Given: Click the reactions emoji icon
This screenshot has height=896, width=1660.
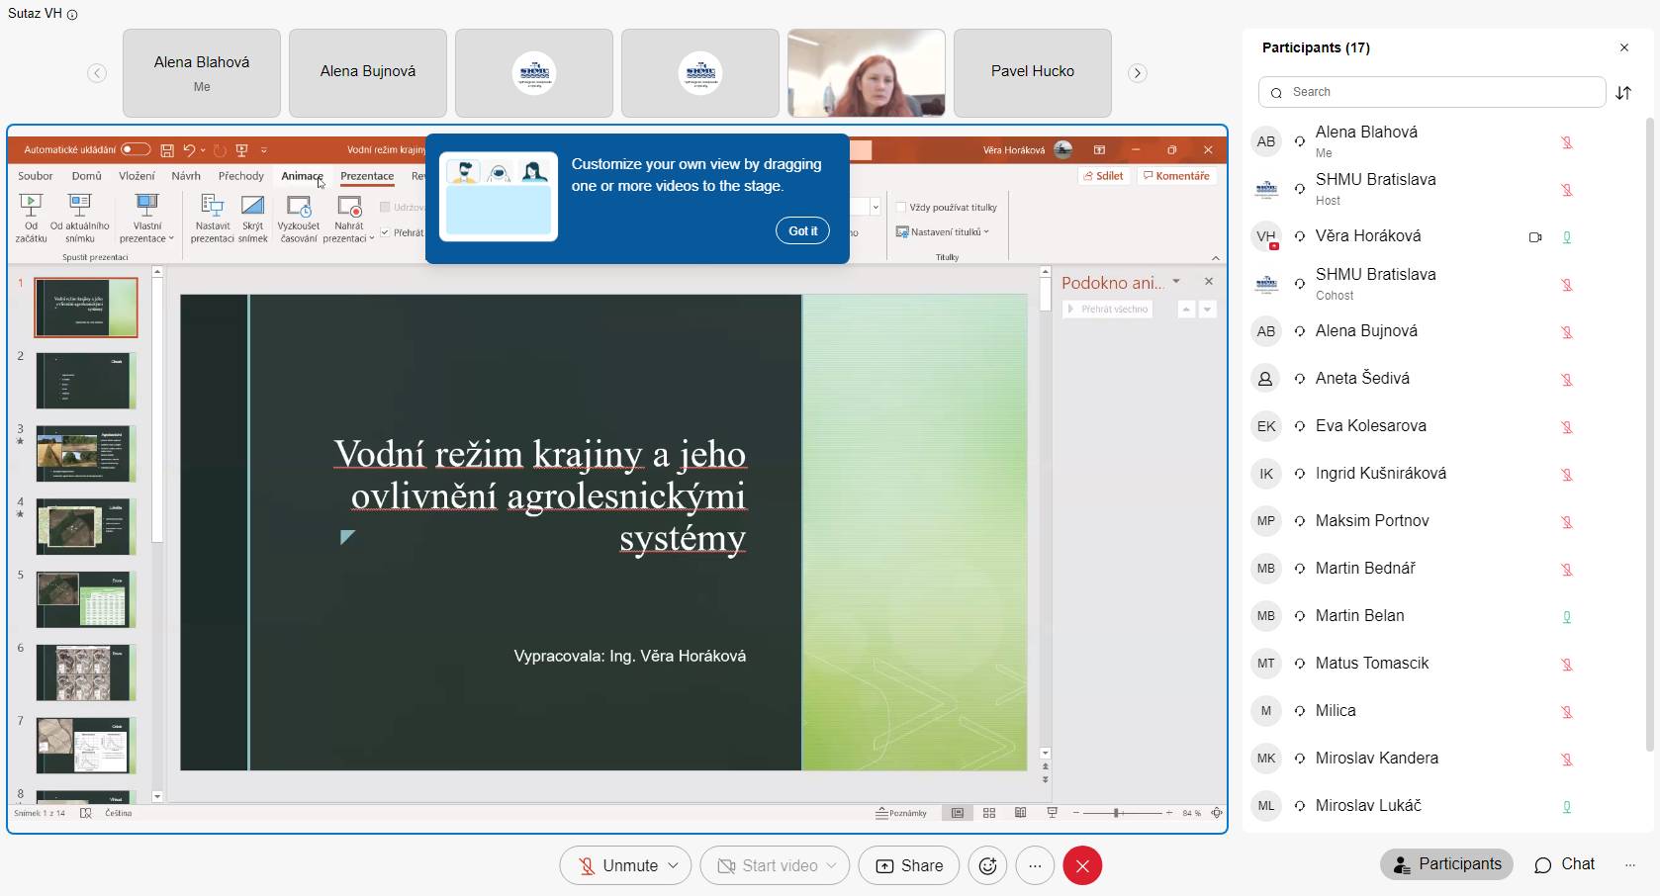Looking at the screenshot, I should tap(987, 866).
